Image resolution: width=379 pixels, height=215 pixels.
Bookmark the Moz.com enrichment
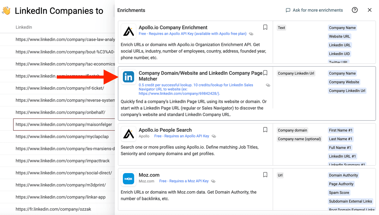pos(265,175)
